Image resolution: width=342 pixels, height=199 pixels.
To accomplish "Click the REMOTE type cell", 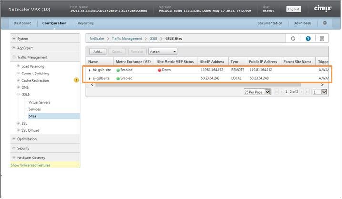I will [x=238, y=70].
